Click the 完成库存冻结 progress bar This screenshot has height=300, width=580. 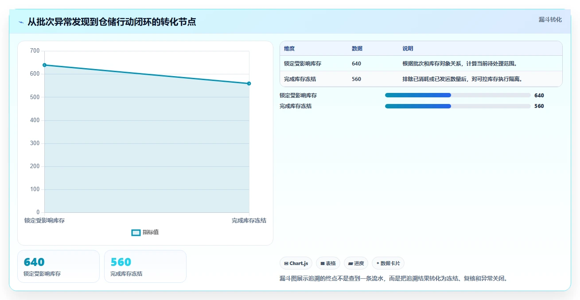tap(458, 106)
